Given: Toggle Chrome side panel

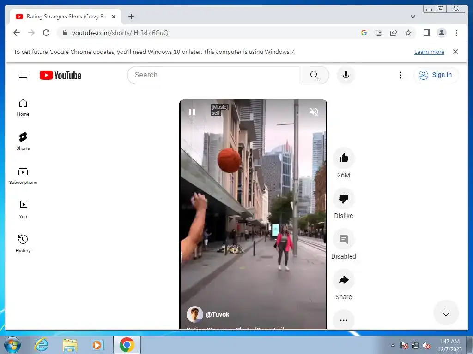Looking at the screenshot, I should (426, 33).
